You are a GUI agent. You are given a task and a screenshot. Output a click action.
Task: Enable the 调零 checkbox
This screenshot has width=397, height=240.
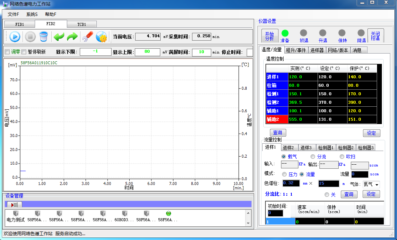(7, 52)
